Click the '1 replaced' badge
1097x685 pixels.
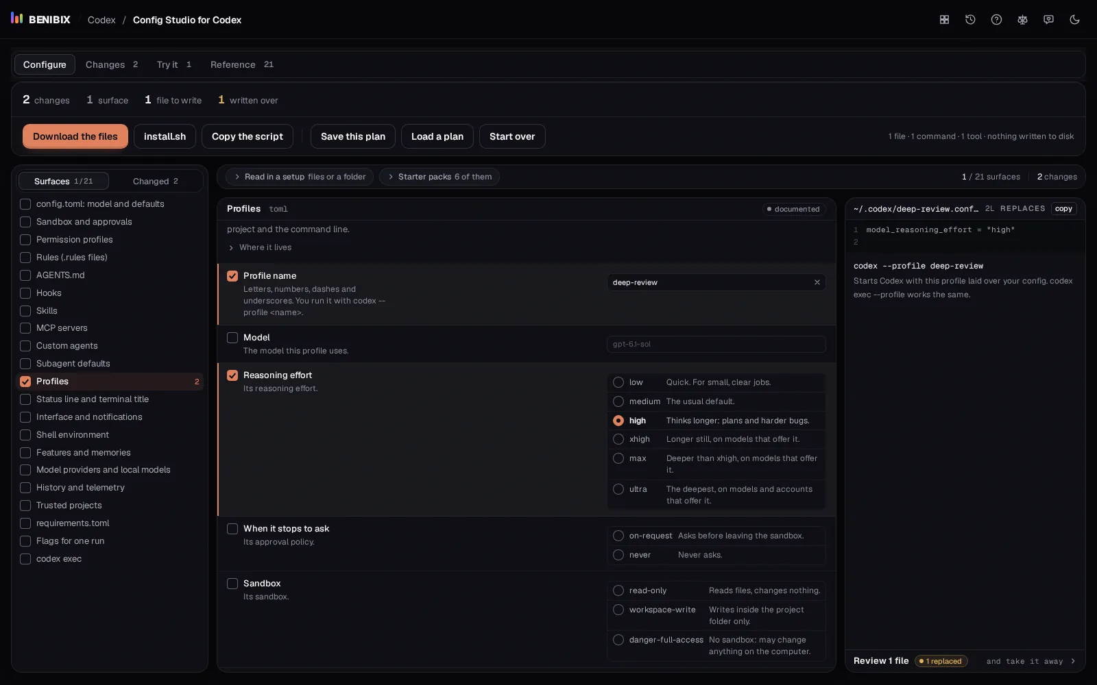pyautogui.click(x=941, y=661)
